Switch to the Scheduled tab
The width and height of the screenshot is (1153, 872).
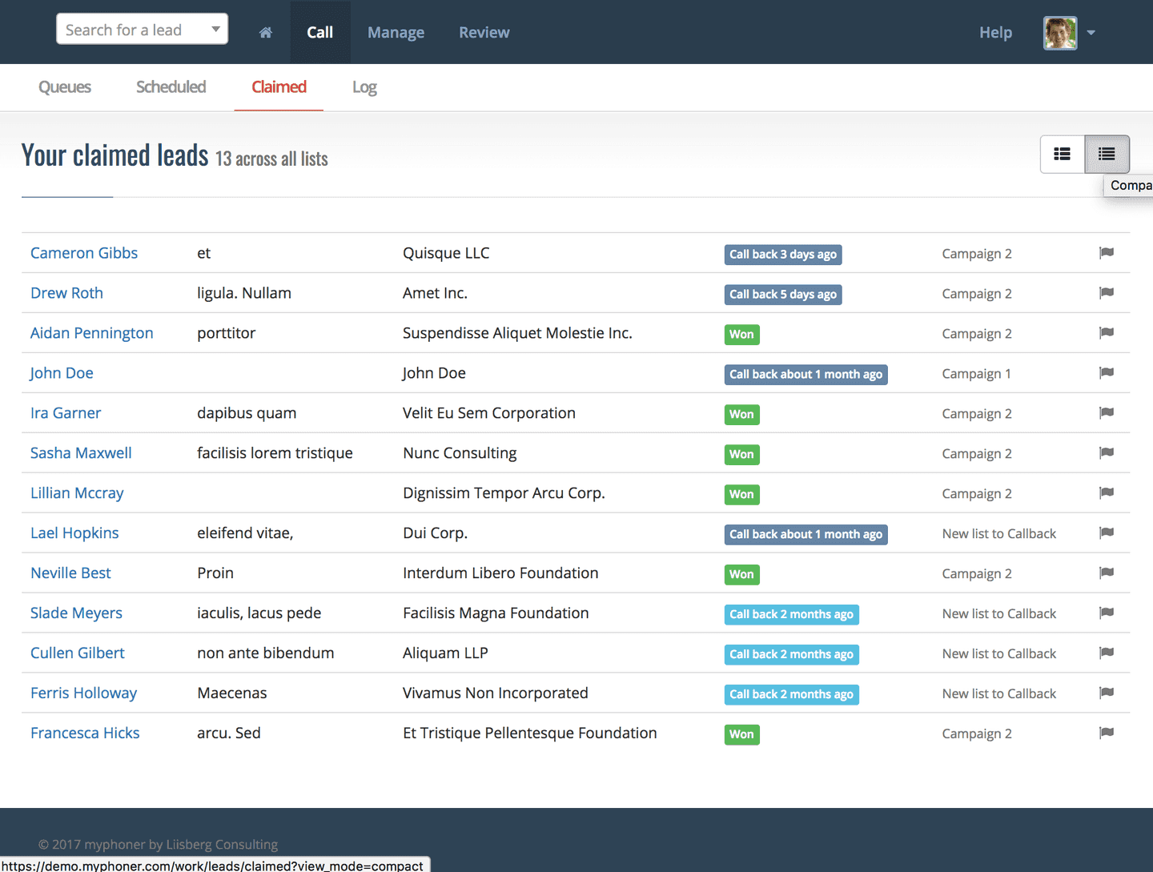pos(171,86)
